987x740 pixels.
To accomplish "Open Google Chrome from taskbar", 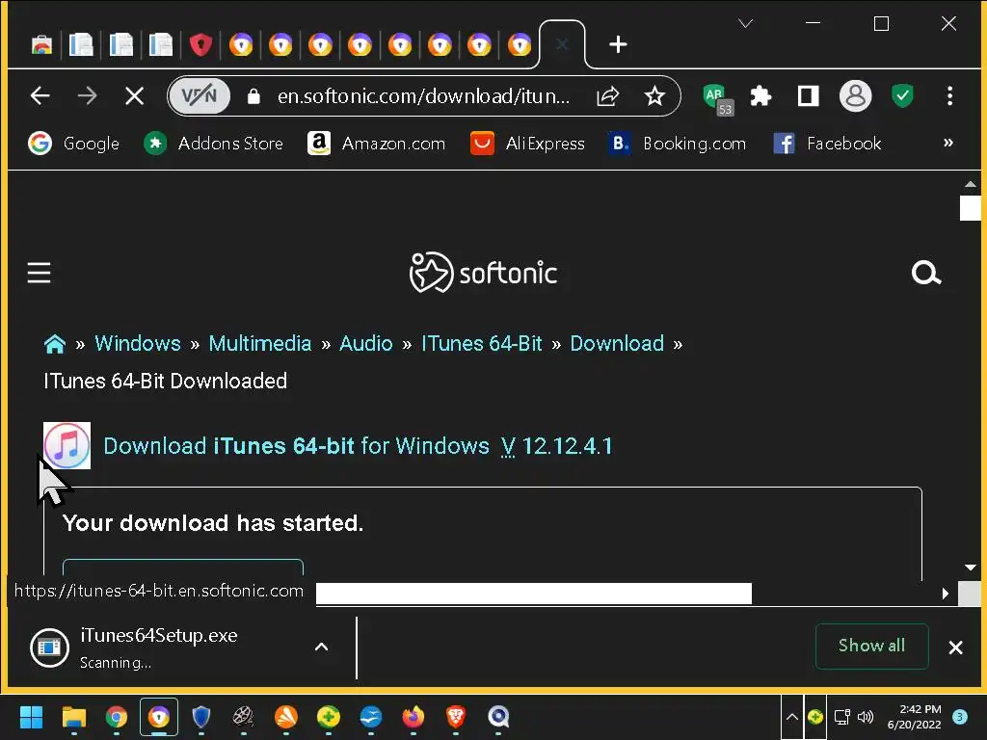I will coord(117,717).
